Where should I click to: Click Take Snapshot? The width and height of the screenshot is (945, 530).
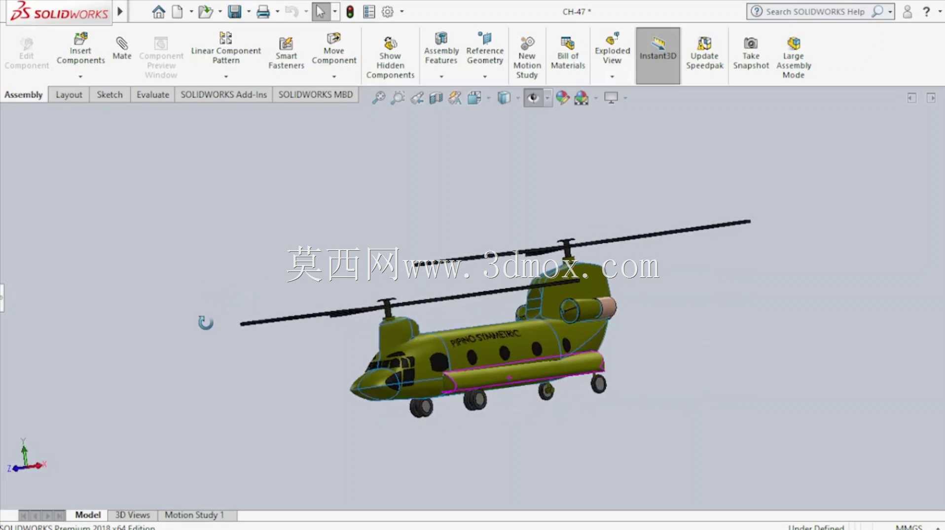click(751, 53)
